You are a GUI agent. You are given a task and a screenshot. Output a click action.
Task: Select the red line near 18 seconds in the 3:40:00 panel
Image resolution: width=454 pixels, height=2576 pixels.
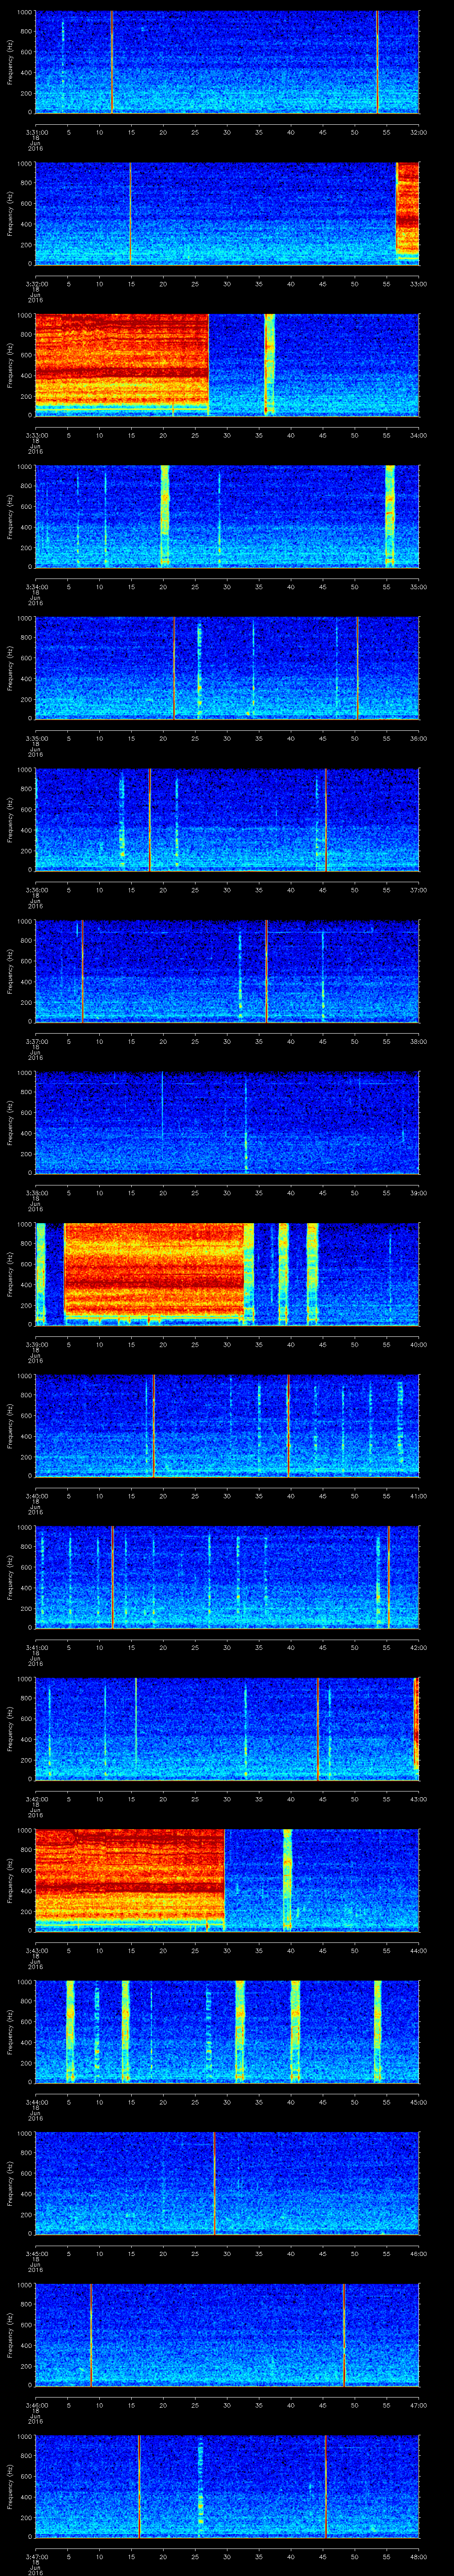point(154,1426)
